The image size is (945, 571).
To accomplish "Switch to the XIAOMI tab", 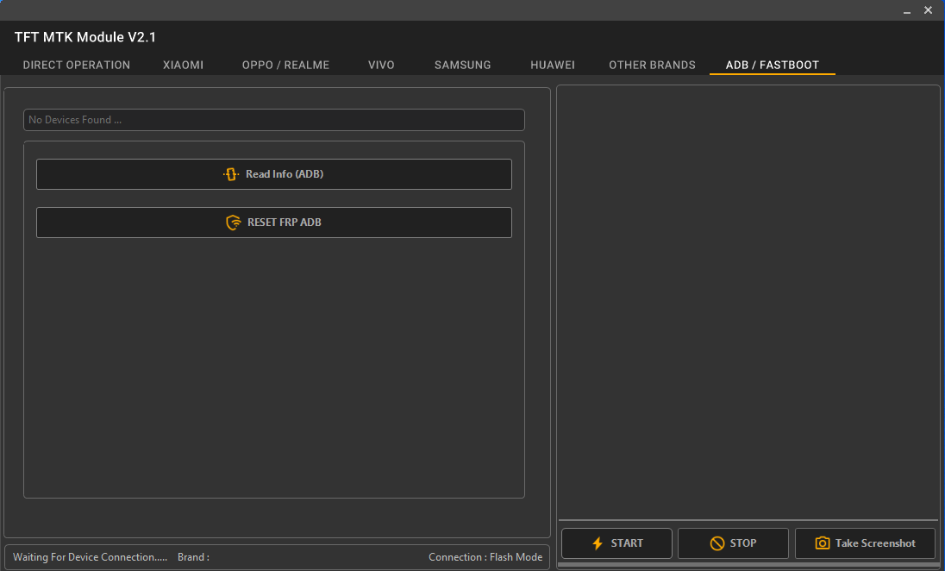I will click(x=183, y=65).
